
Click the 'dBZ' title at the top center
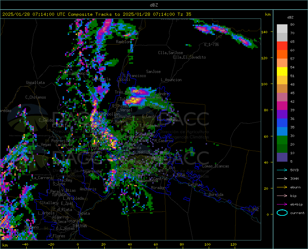[x=154, y=5]
